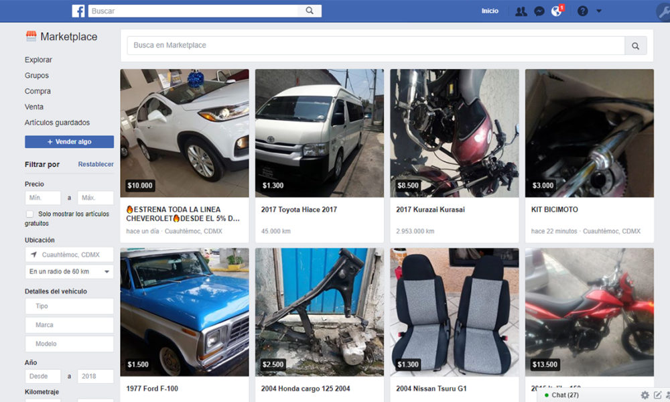Open chat settings gear icon

point(645,395)
